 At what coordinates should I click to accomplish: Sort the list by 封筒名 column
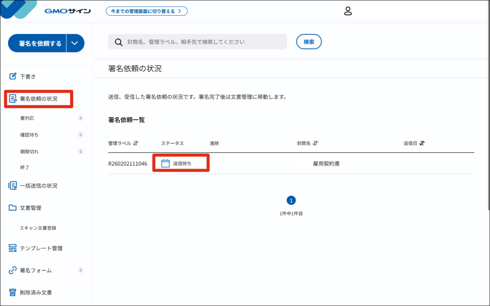(315, 143)
